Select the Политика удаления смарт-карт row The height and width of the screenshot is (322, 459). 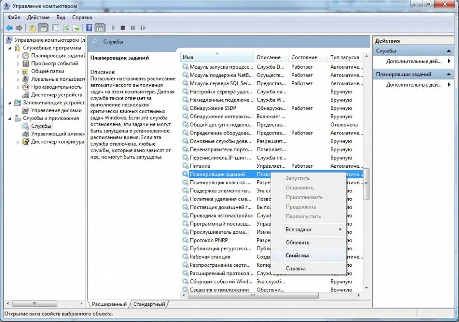tap(225, 199)
